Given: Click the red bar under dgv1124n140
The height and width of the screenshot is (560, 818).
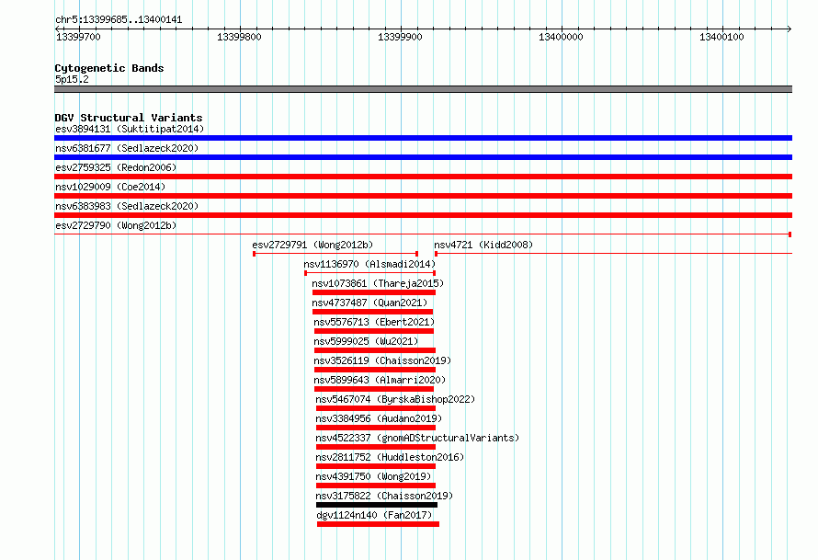Looking at the screenshot, I should click(x=379, y=524).
